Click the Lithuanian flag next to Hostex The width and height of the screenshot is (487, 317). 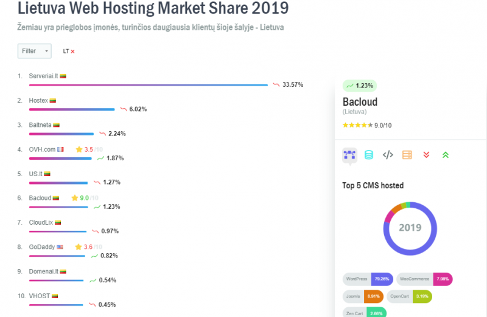click(x=53, y=101)
